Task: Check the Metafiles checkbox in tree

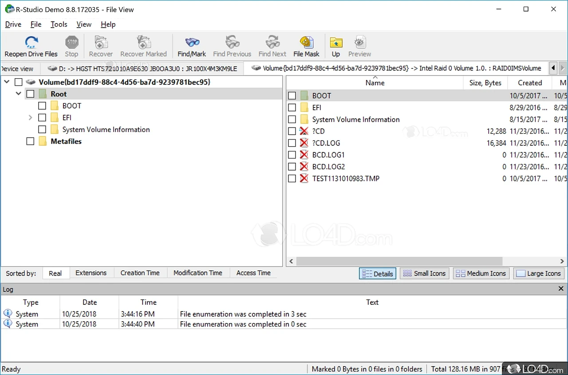Action: tap(30, 141)
